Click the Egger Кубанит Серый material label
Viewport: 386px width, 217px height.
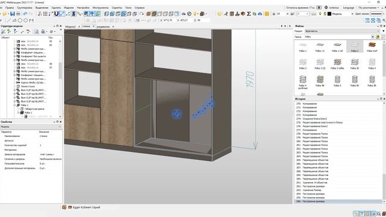click(x=86, y=207)
